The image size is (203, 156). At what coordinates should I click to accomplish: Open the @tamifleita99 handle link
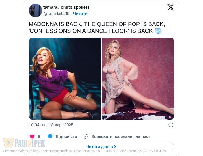pyautogui.click(x=56, y=14)
